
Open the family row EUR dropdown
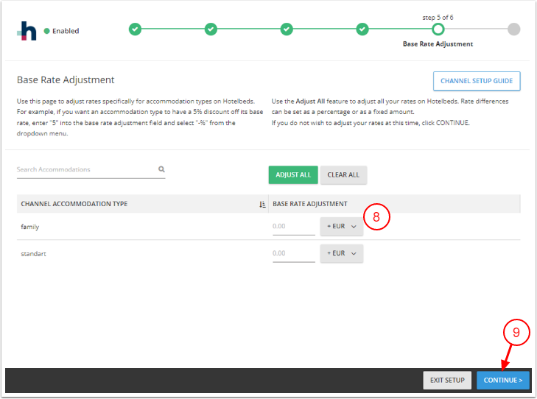(341, 227)
